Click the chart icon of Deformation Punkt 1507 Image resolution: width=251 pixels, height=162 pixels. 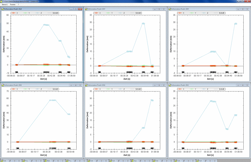[86, 9]
